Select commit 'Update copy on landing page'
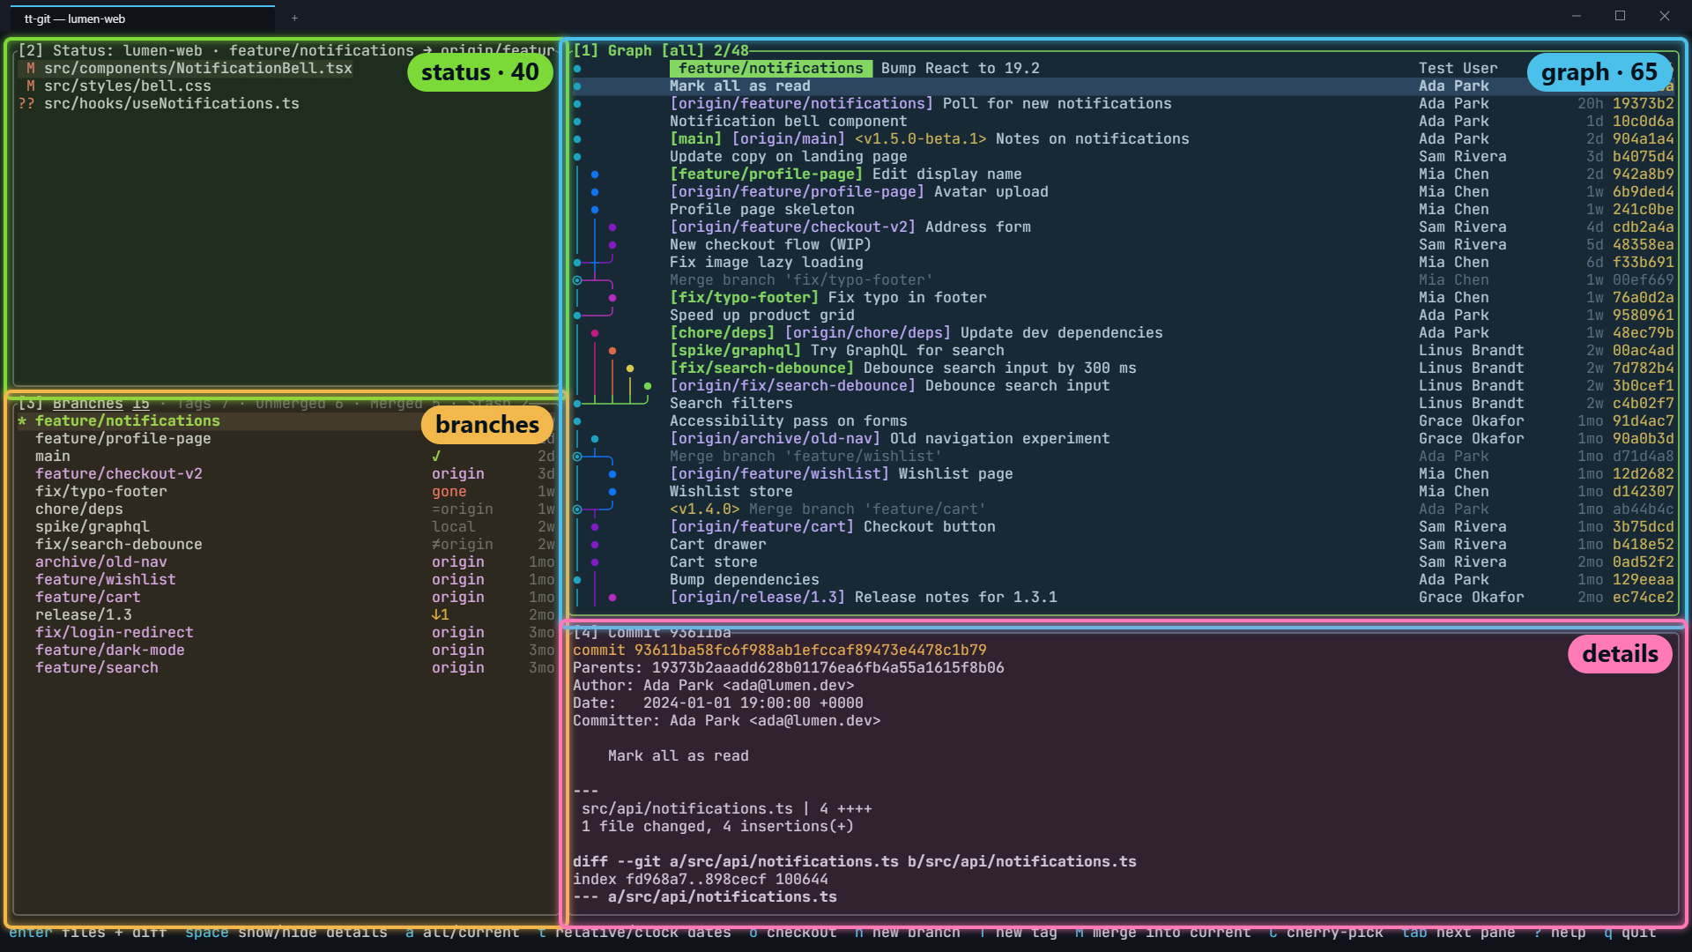The image size is (1692, 952). point(1124,156)
